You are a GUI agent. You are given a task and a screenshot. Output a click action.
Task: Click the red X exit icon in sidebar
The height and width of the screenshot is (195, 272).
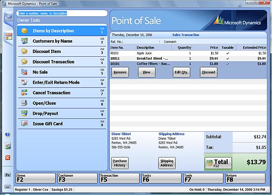point(8,157)
